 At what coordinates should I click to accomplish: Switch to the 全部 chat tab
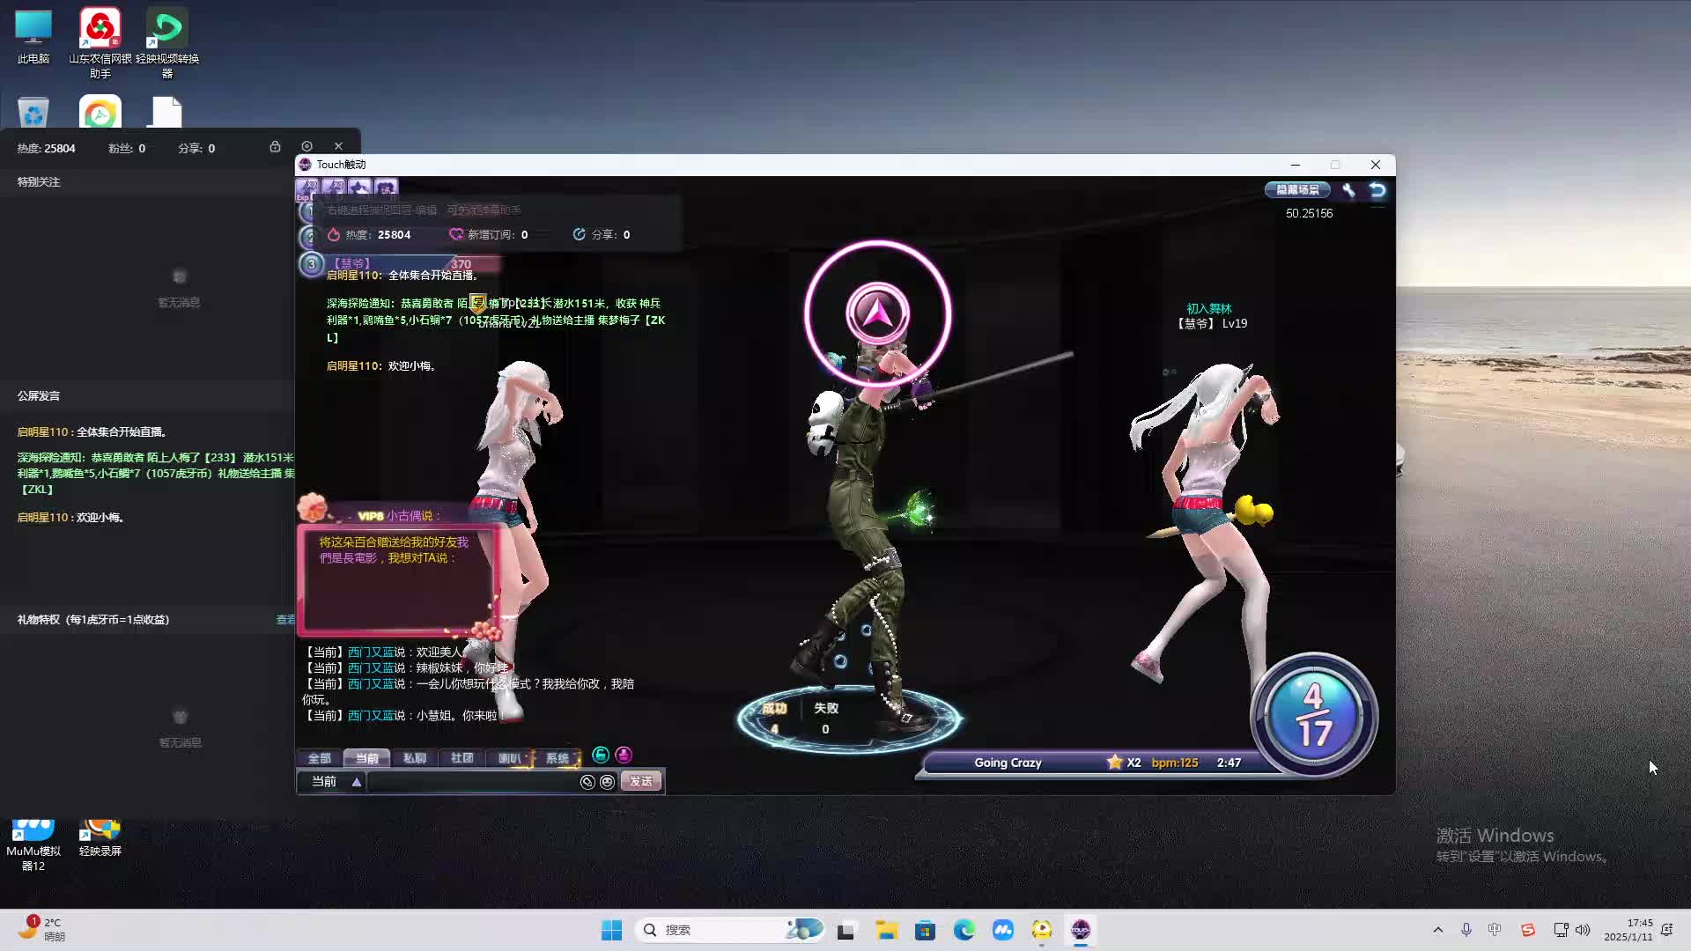(x=319, y=758)
